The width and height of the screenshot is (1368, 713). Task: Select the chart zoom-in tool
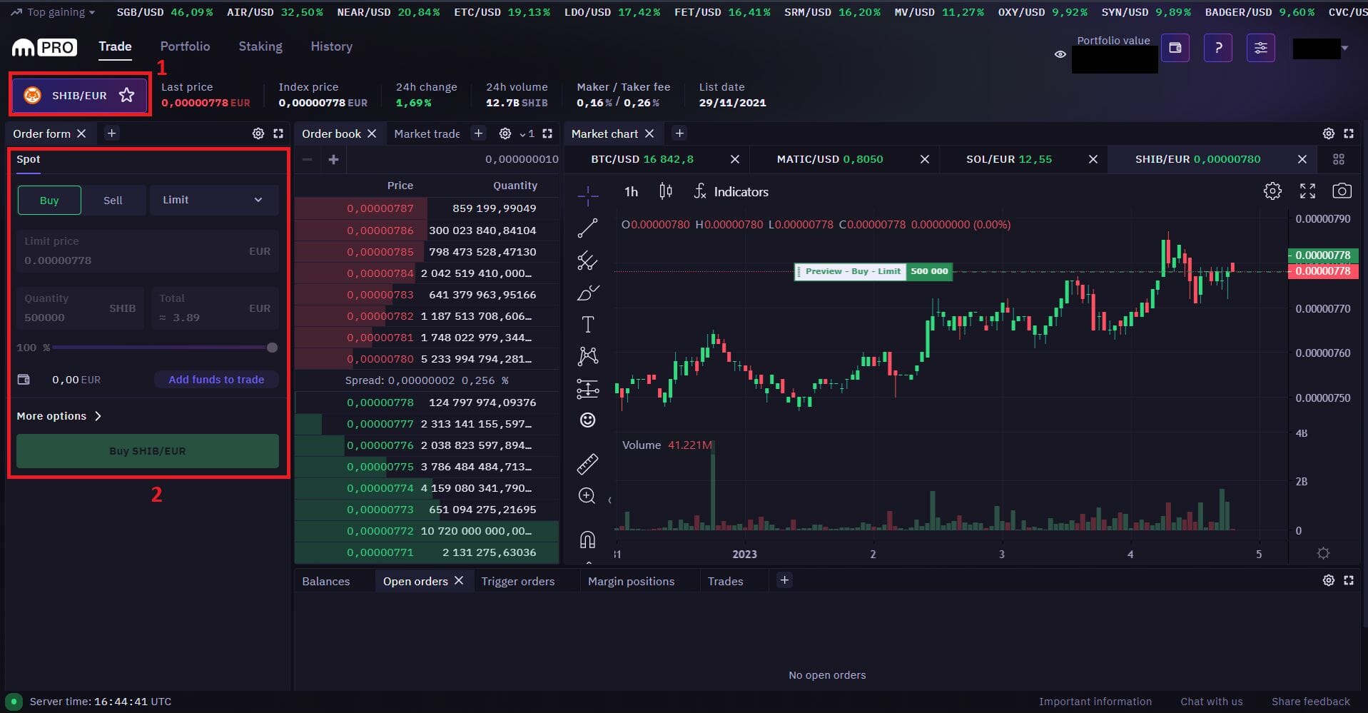coord(587,496)
